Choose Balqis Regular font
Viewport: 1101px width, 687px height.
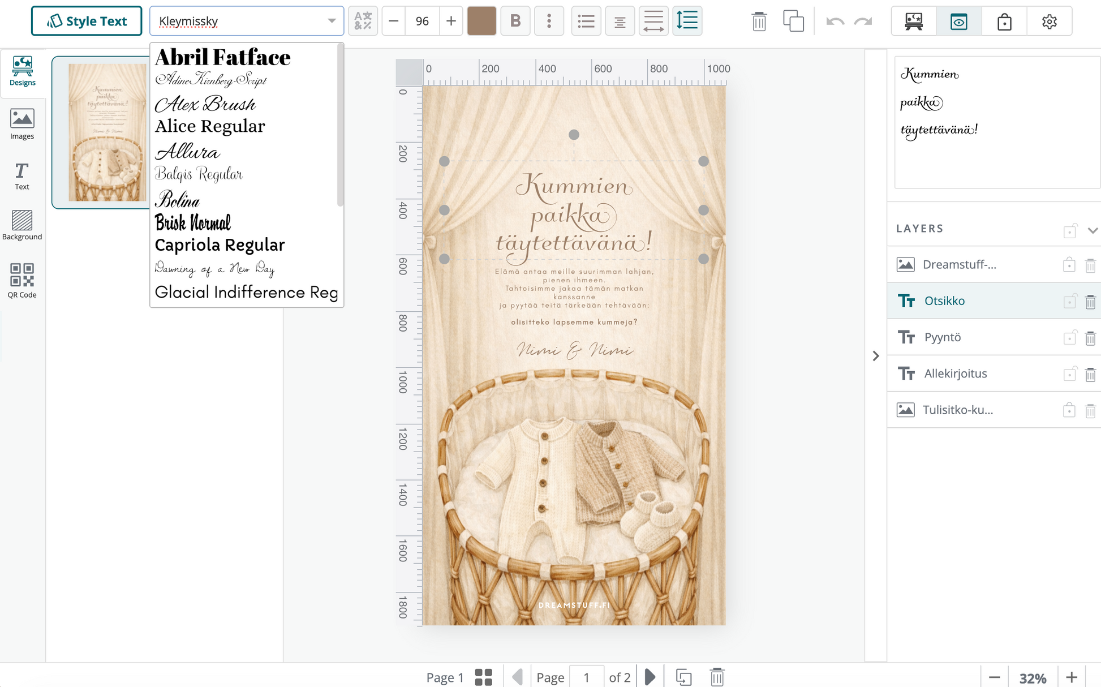[199, 174]
